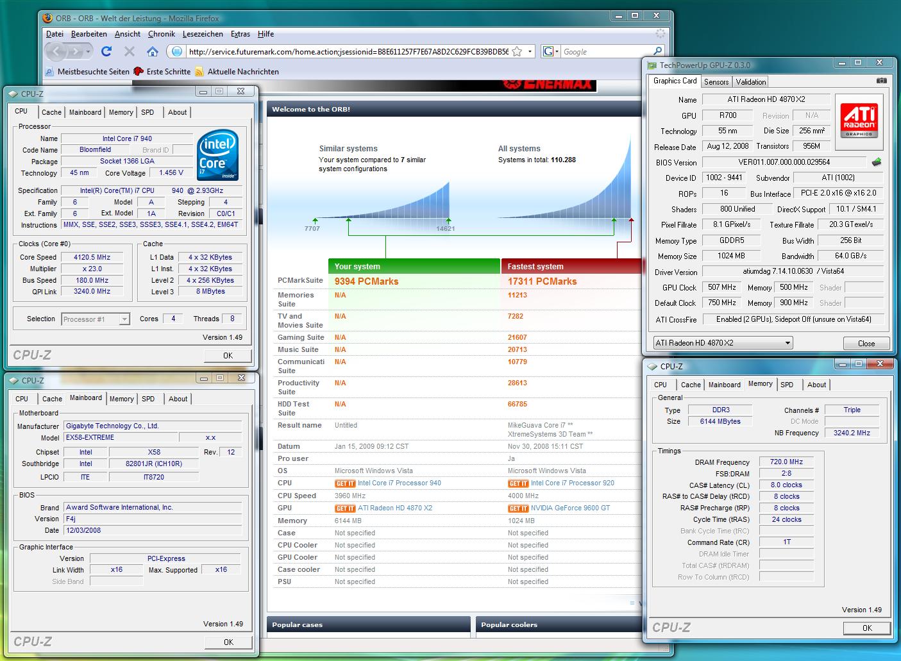Click GPU-Z BIOS save chip icon
This screenshot has height=661, width=901.
(877, 162)
